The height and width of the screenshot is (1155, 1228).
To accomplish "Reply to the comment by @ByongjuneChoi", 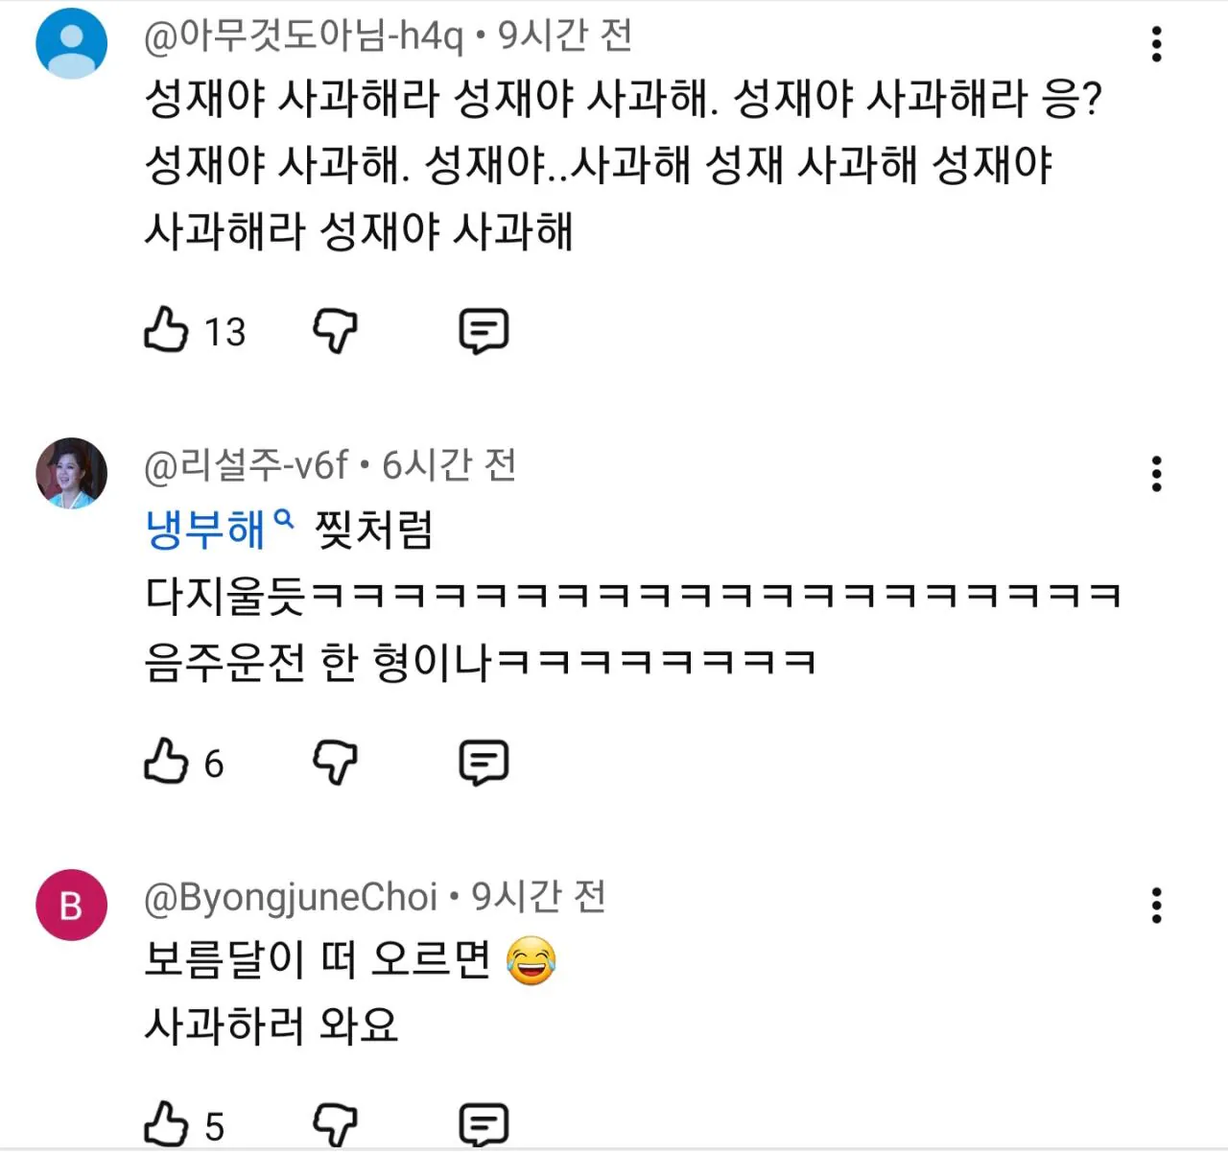I will point(484,1124).
